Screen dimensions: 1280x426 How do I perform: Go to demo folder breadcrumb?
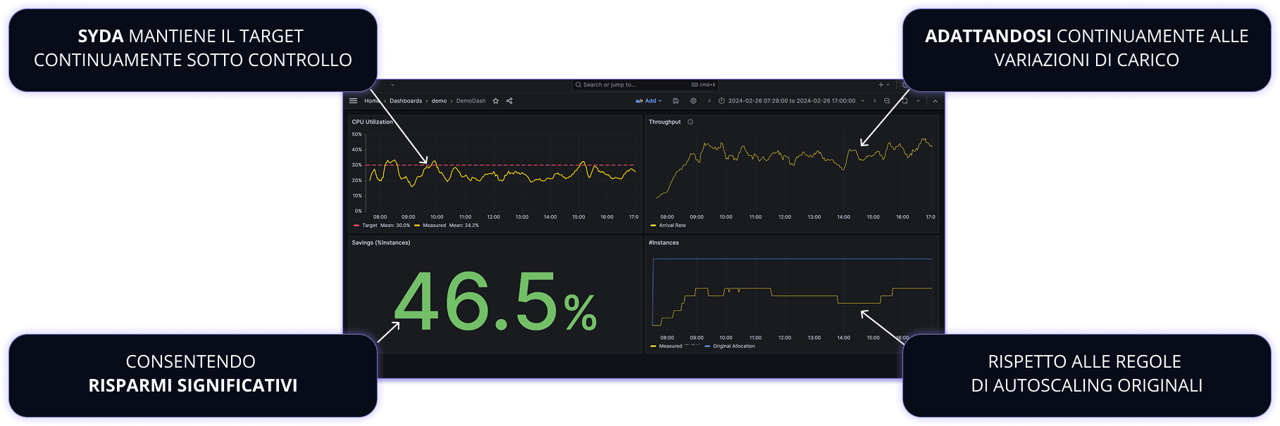439,101
